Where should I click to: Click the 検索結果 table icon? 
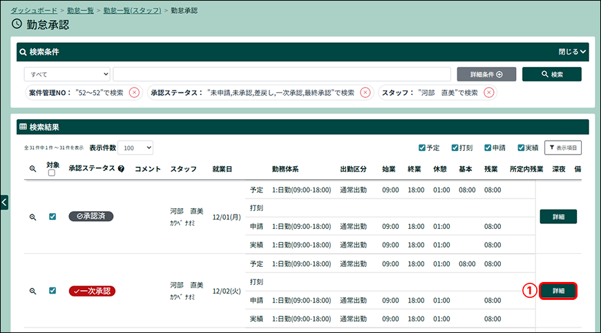(23, 127)
